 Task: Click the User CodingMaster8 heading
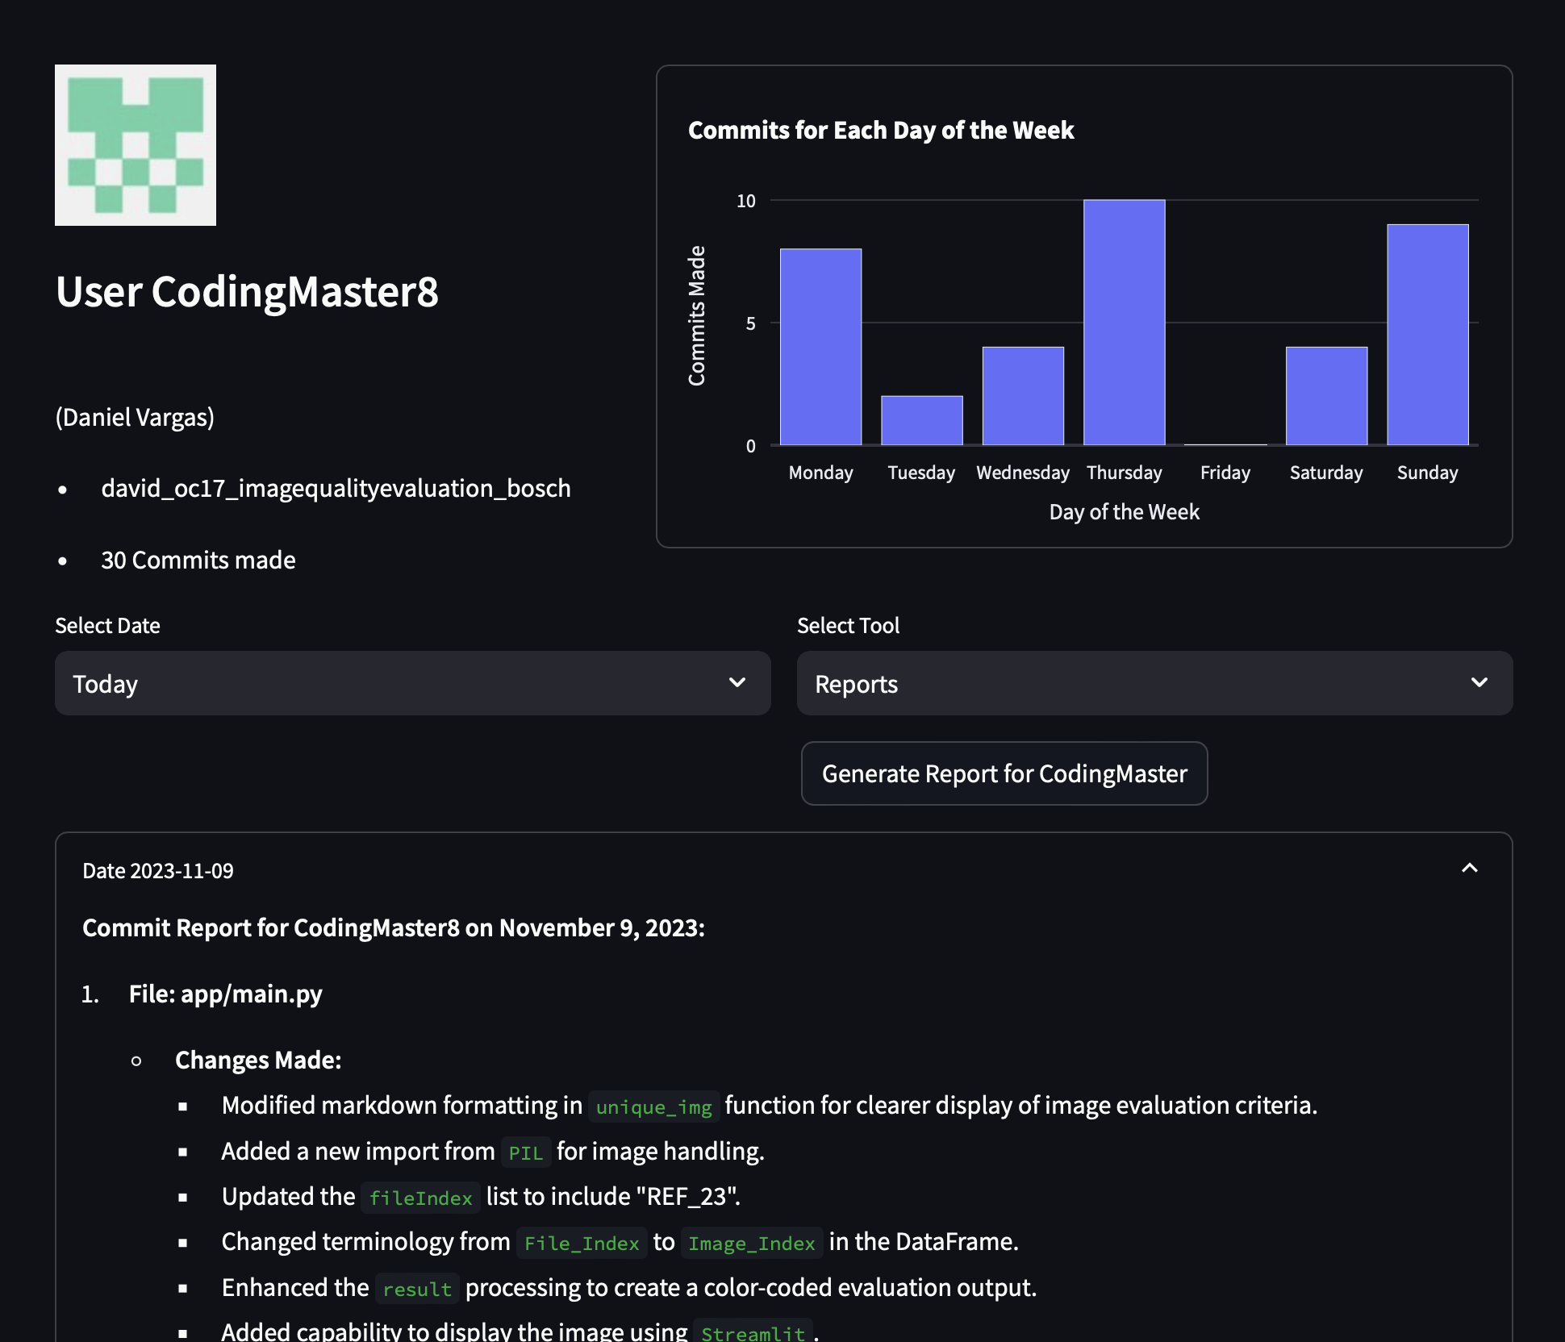[247, 291]
